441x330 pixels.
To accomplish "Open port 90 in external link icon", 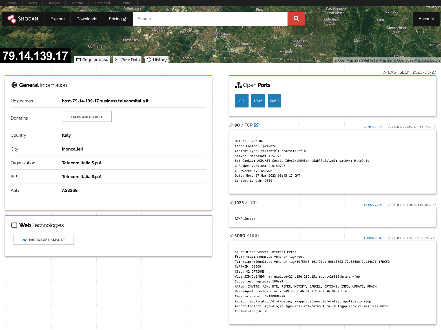I will (256, 125).
